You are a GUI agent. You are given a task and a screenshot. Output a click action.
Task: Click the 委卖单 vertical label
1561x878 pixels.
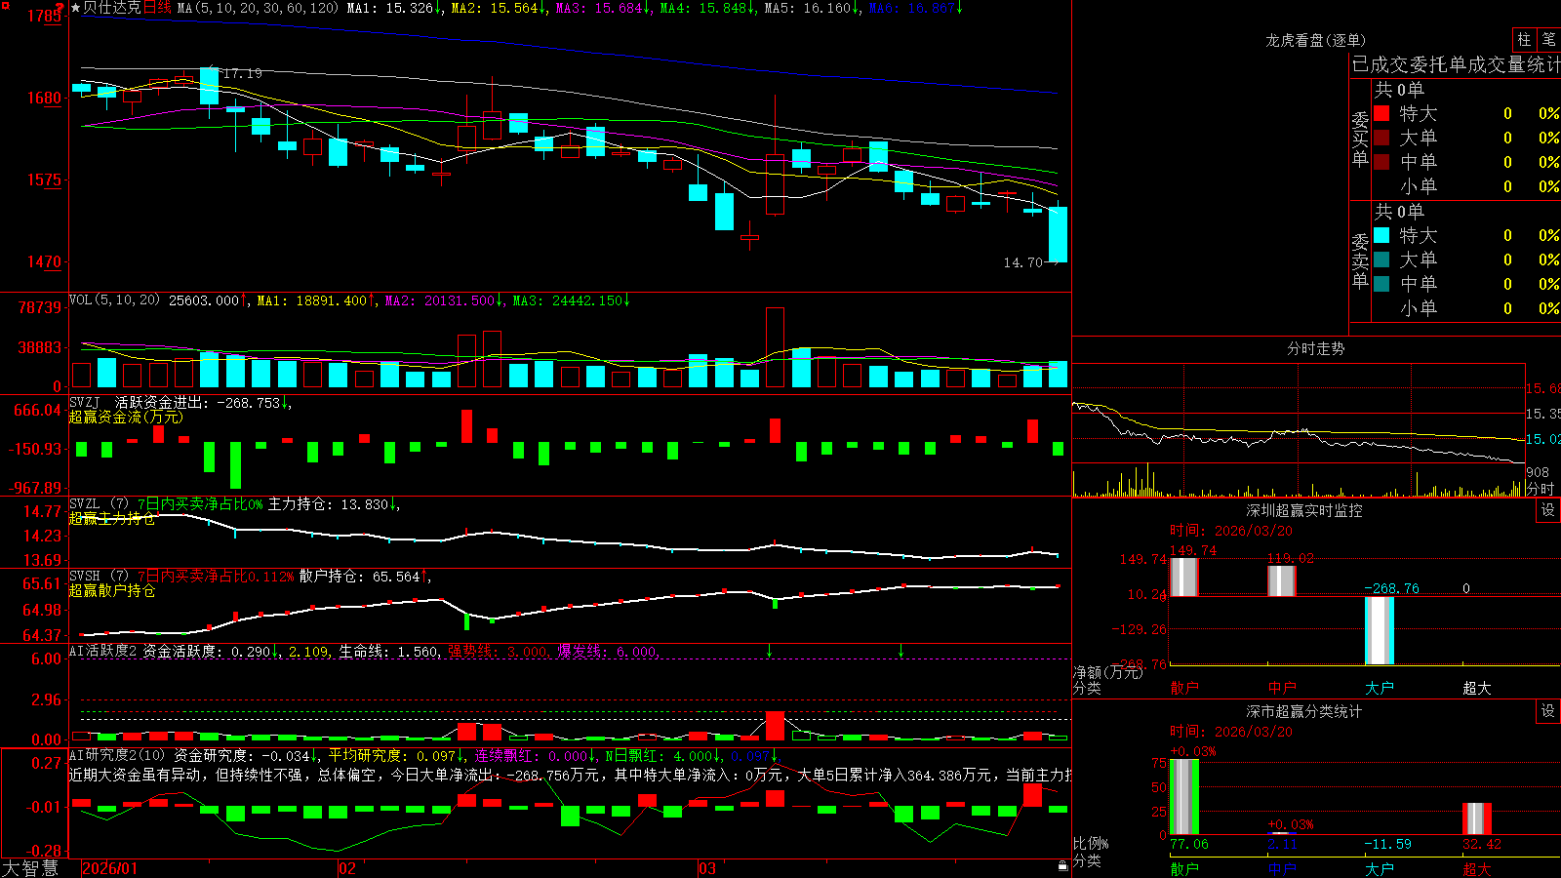pyautogui.click(x=1360, y=260)
